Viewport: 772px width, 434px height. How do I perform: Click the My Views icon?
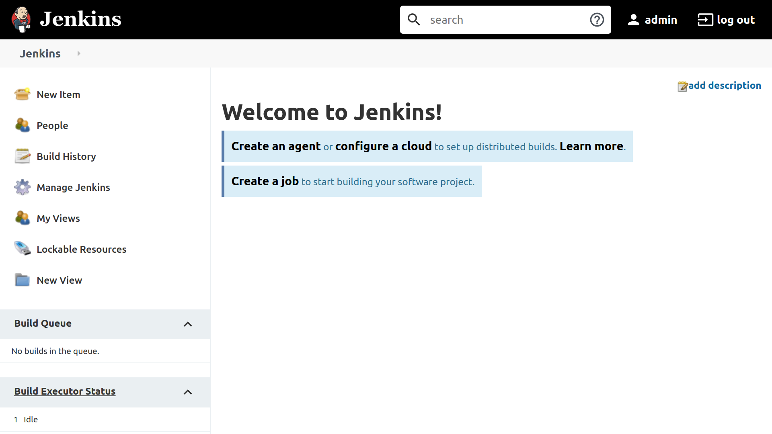click(x=22, y=218)
